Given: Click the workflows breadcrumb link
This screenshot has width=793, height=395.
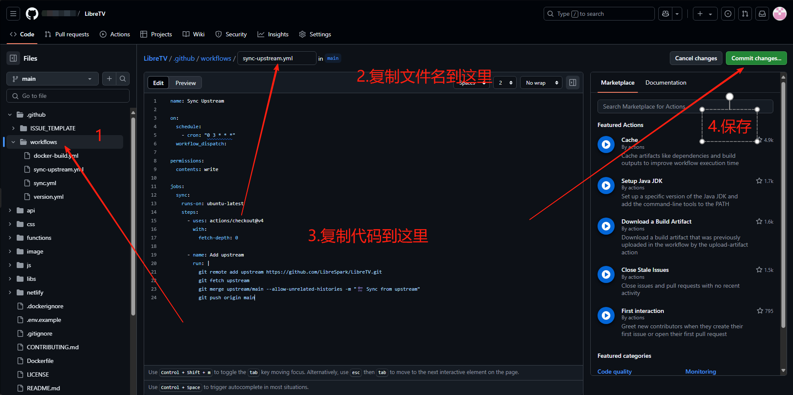Looking at the screenshot, I should tap(216, 59).
